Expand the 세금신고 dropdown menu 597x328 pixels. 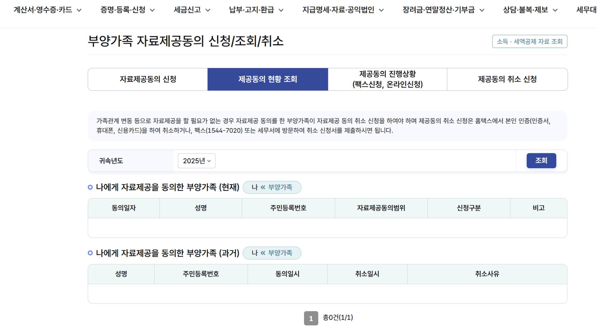[x=192, y=10]
